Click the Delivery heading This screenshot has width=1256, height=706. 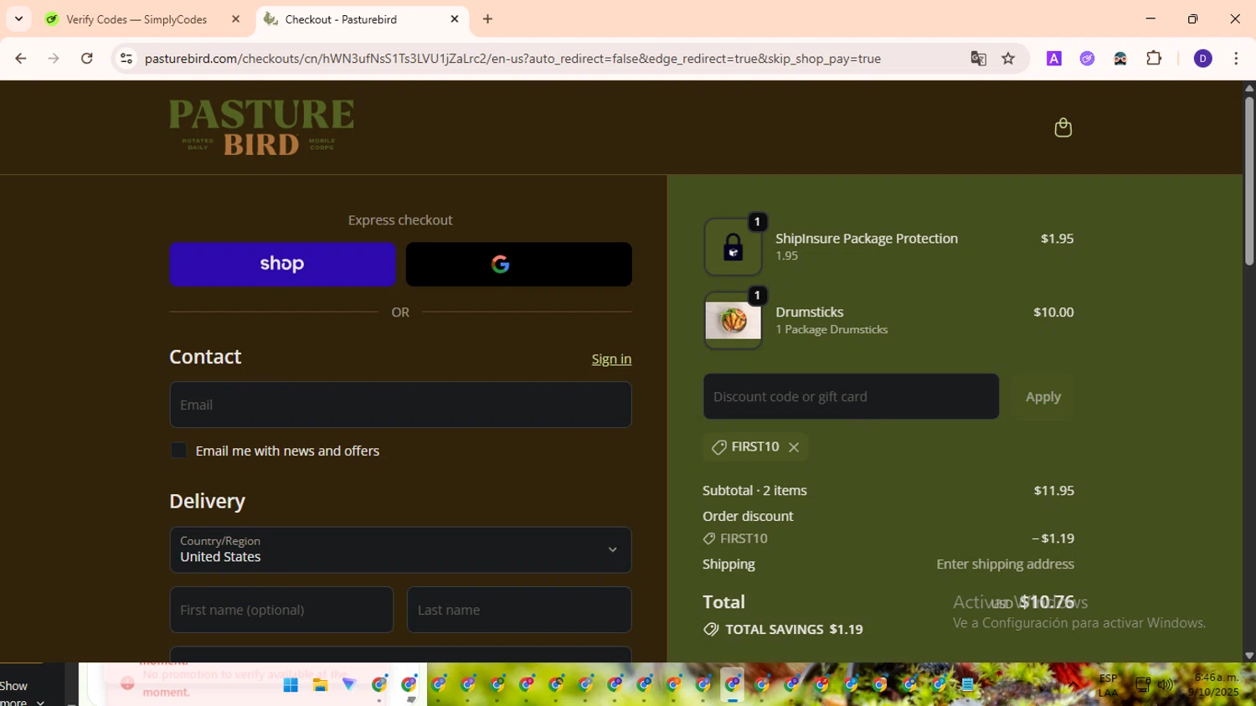click(208, 502)
